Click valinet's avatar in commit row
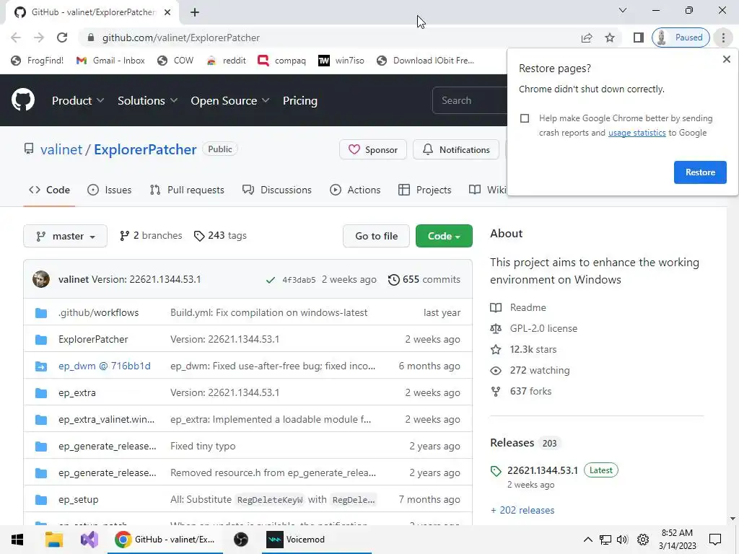Image resolution: width=739 pixels, height=554 pixels. [x=41, y=279]
